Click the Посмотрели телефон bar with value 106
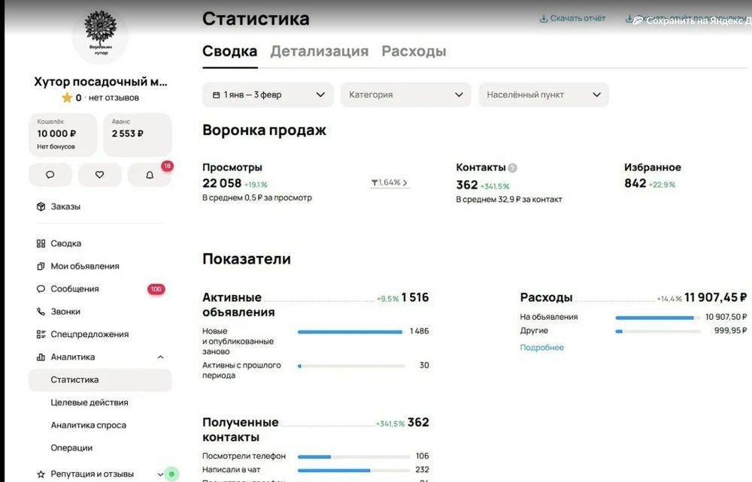This screenshot has height=482, width=752. point(354,456)
